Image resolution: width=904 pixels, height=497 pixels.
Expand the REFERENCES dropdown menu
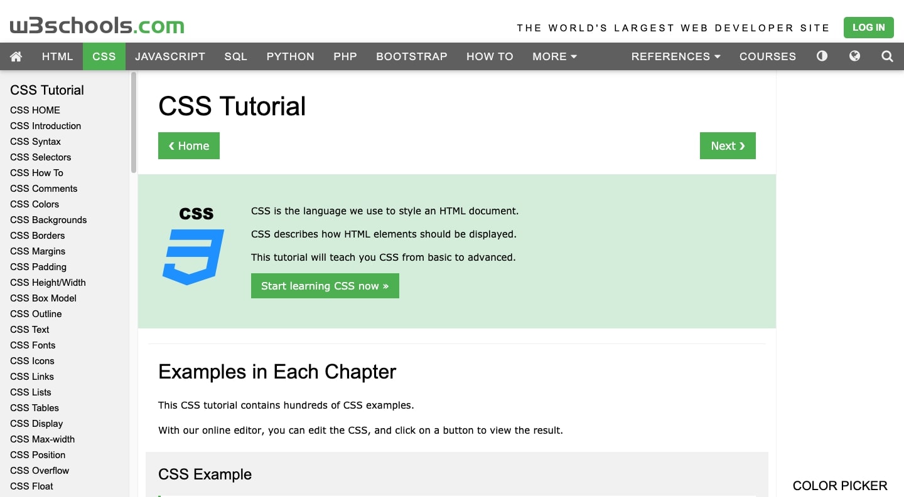coord(675,56)
